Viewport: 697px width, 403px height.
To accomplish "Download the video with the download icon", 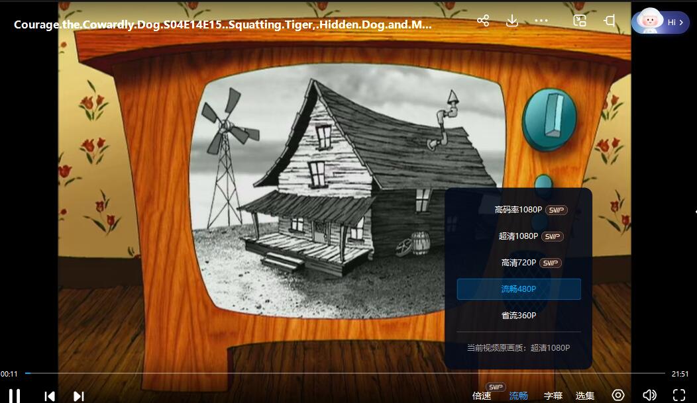I will 512,21.
